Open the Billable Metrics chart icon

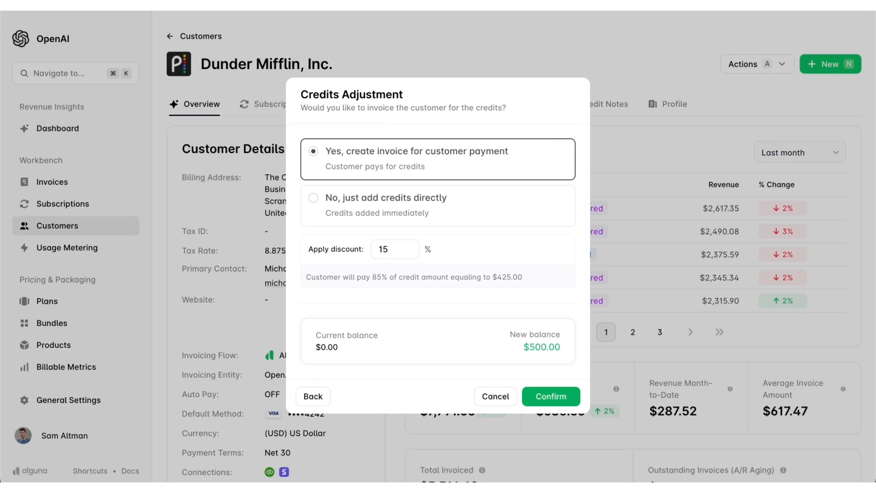pos(24,367)
